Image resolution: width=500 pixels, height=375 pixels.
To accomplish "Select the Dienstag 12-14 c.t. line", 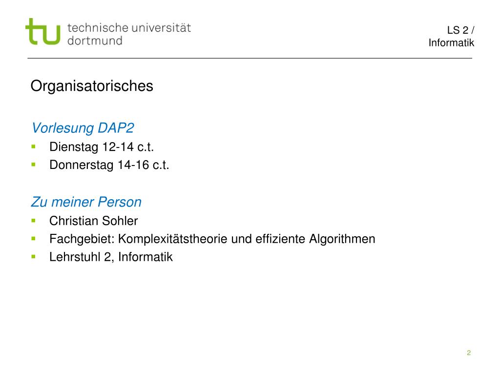I will pyautogui.click(x=102, y=147).
